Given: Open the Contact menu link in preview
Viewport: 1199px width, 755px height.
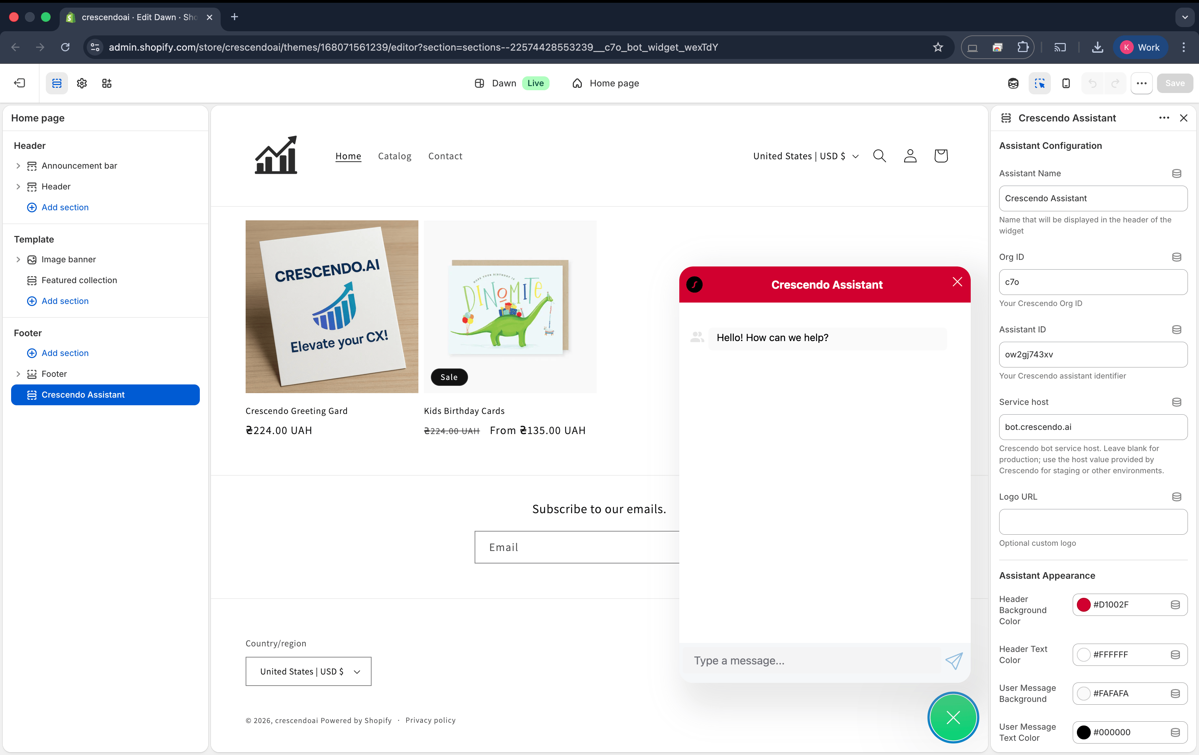Looking at the screenshot, I should click(x=445, y=156).
